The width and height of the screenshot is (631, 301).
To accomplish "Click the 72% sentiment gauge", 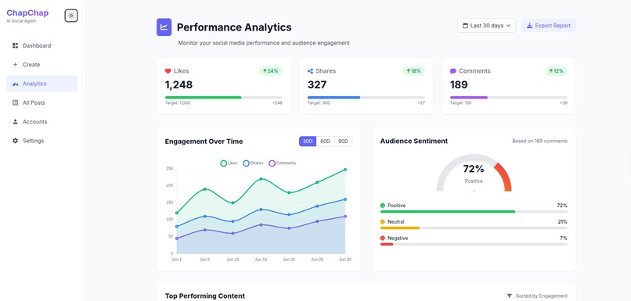I will click(474, 173).
